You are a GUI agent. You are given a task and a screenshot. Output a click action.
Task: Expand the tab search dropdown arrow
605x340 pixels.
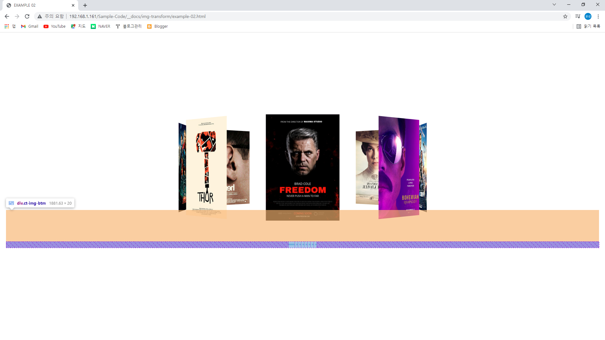pos(554,4)
